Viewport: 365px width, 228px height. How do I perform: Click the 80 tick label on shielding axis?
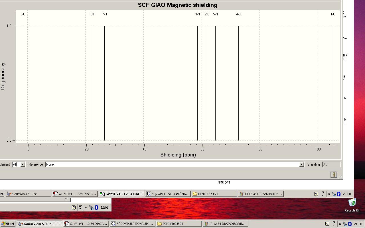[x=260, y=149]
